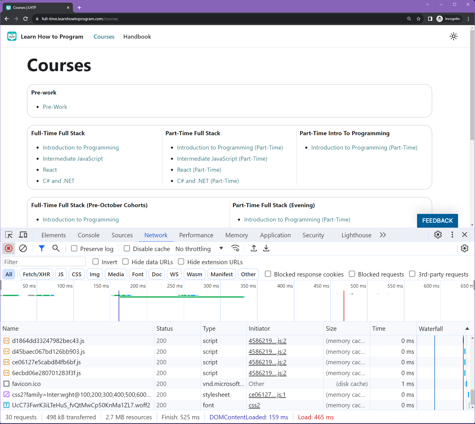Open Network panel settings gear
475x424 pixels.
coord(464,248)
